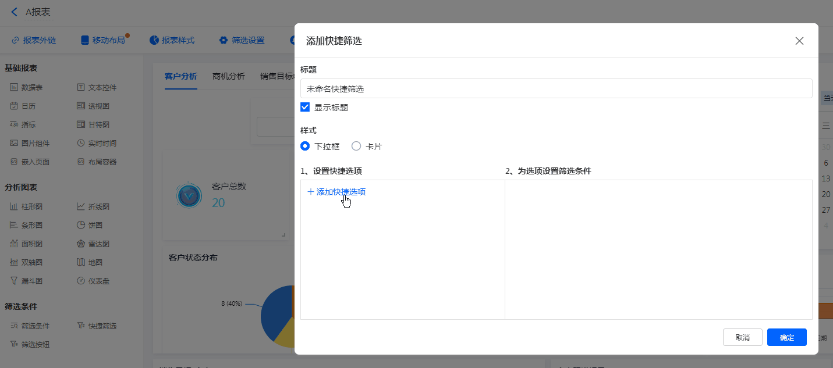
Task: Uncheck the 显示标题 checkbox
Action: click(305, 107)
